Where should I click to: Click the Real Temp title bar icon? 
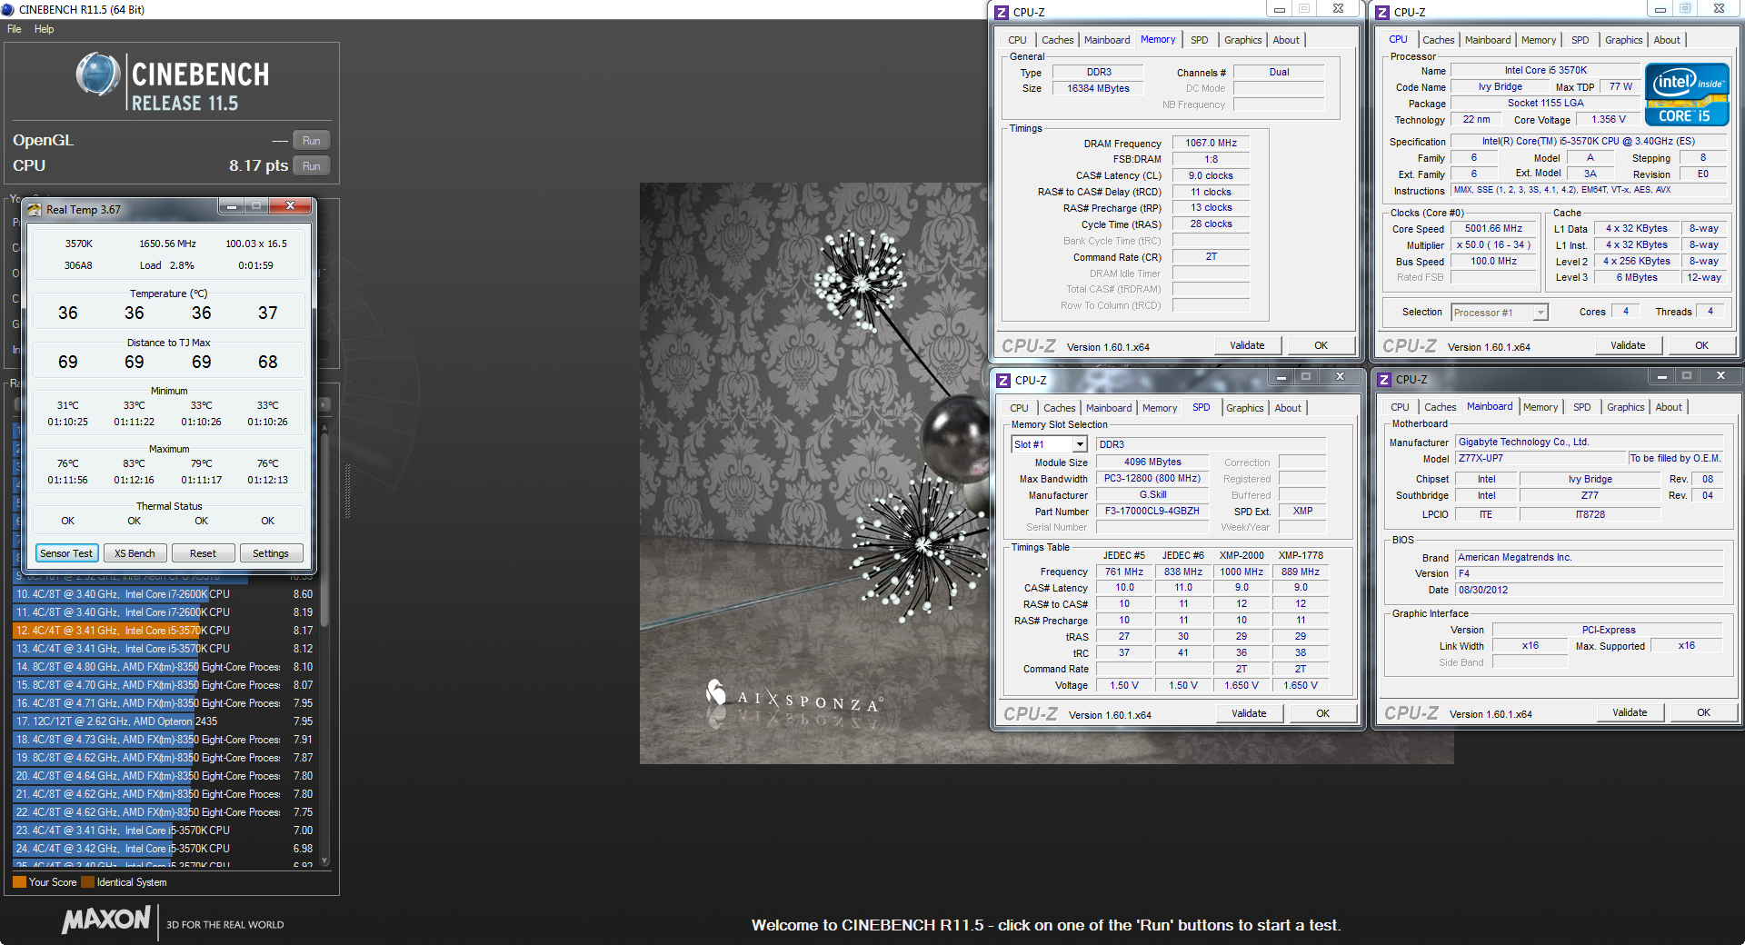35,209
